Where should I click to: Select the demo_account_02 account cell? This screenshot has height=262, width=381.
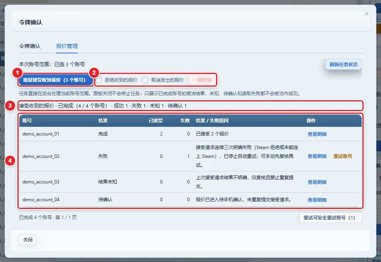[x=41, y=156]
